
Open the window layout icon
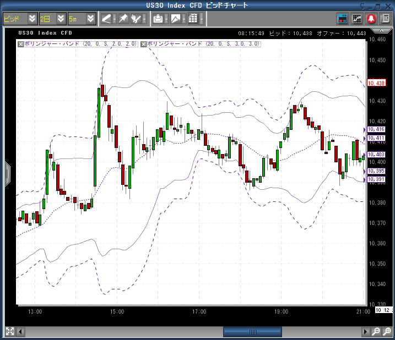pos(343,19)
